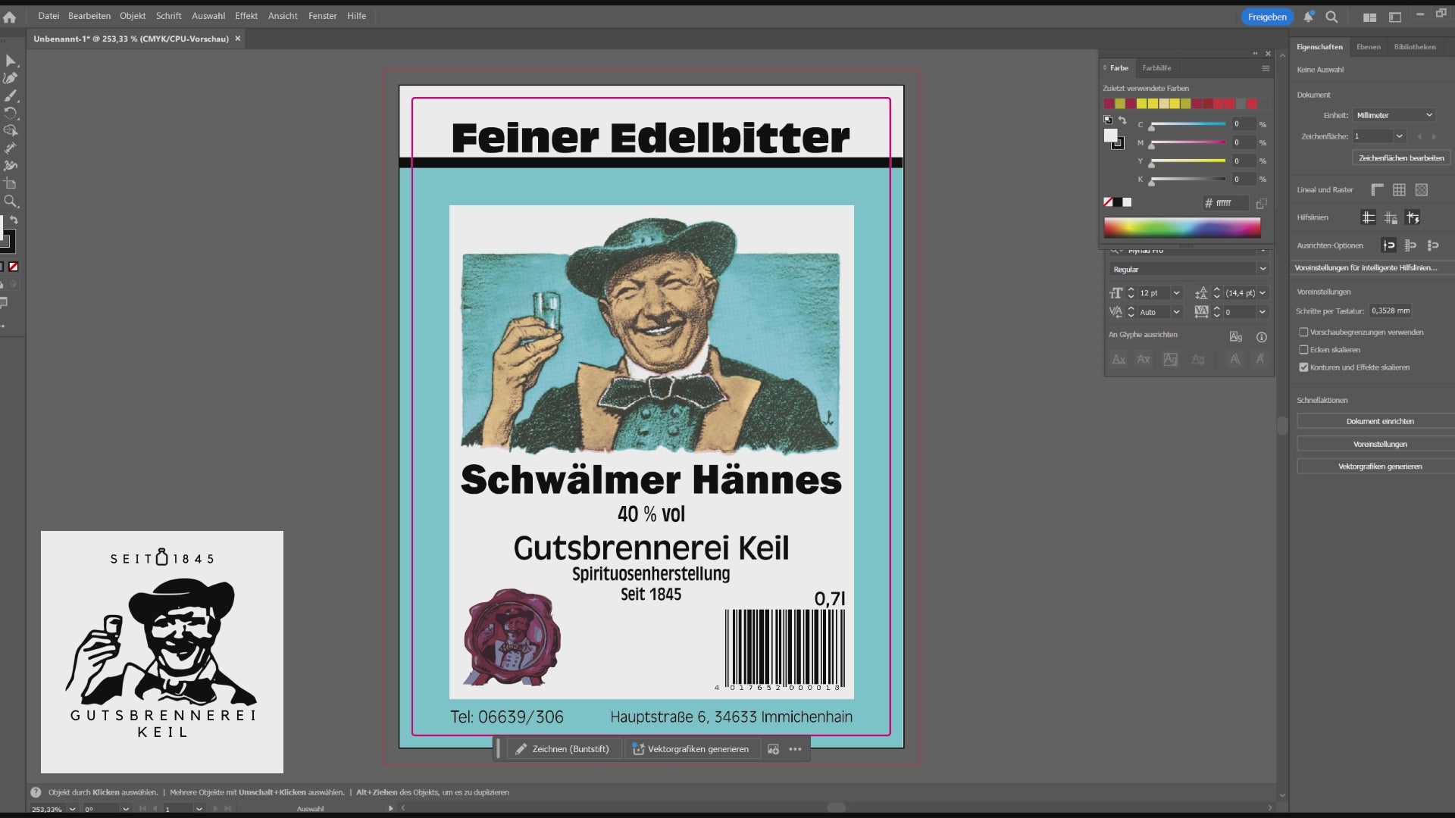Enable the Ecken skalieren checkbox
The width and height of the screenshot is (1455, 818).
[x=1304, y=349]
